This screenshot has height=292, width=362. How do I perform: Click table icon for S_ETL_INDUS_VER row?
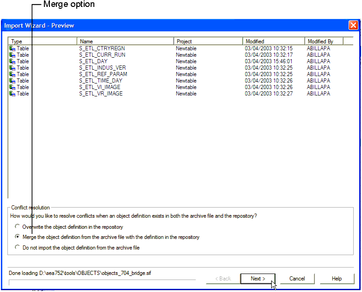pos(12,68)
